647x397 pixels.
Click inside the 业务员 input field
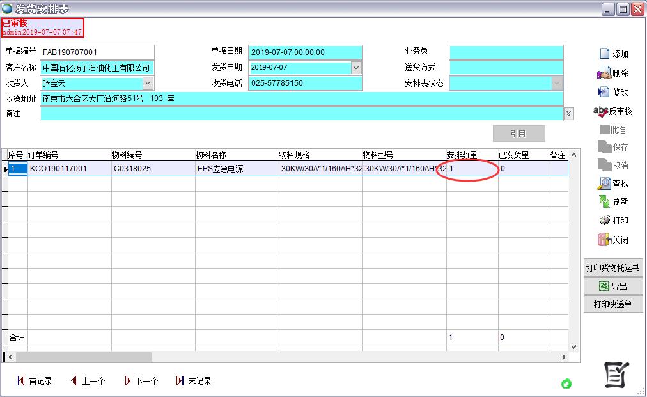tap(505, 52)
